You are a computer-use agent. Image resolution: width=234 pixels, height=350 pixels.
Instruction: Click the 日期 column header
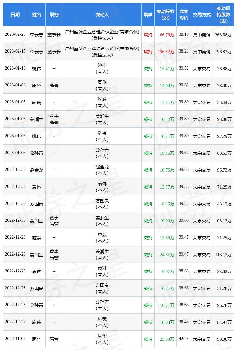(15, 15)
